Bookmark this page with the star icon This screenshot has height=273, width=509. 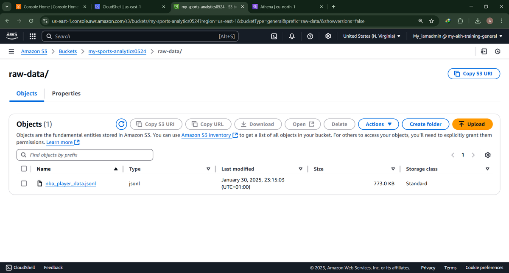(431, 21)
